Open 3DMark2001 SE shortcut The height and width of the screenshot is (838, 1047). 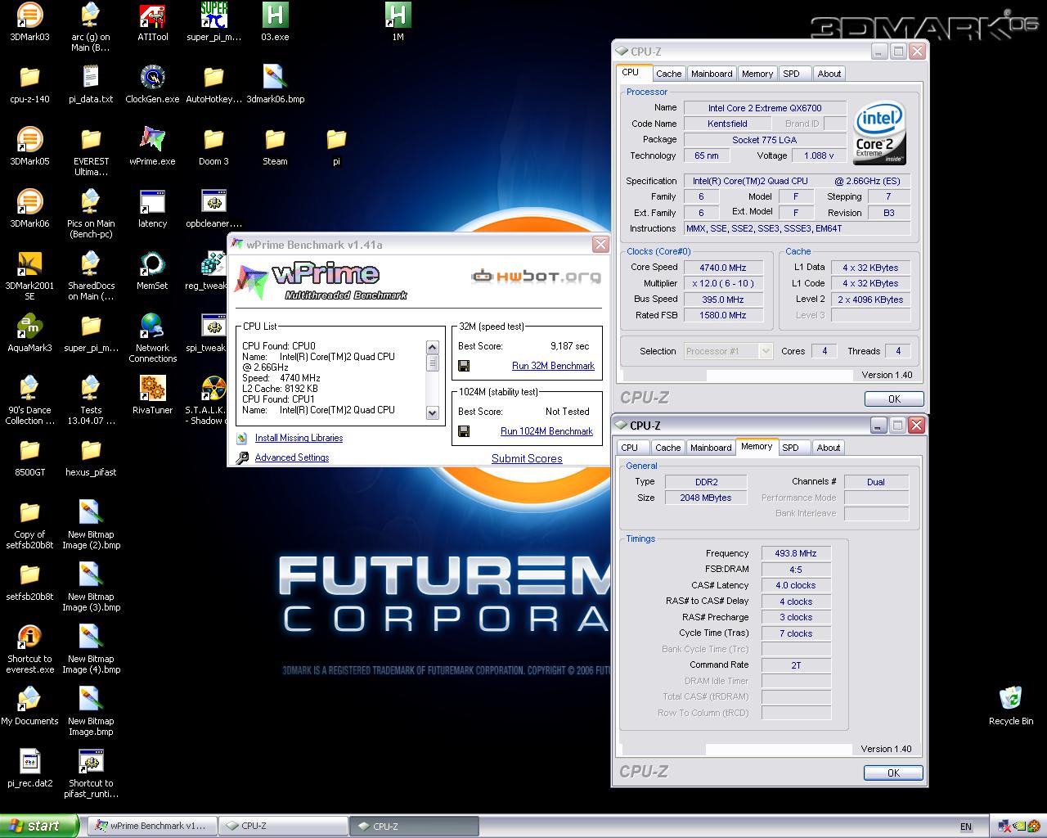click(29, 277)
